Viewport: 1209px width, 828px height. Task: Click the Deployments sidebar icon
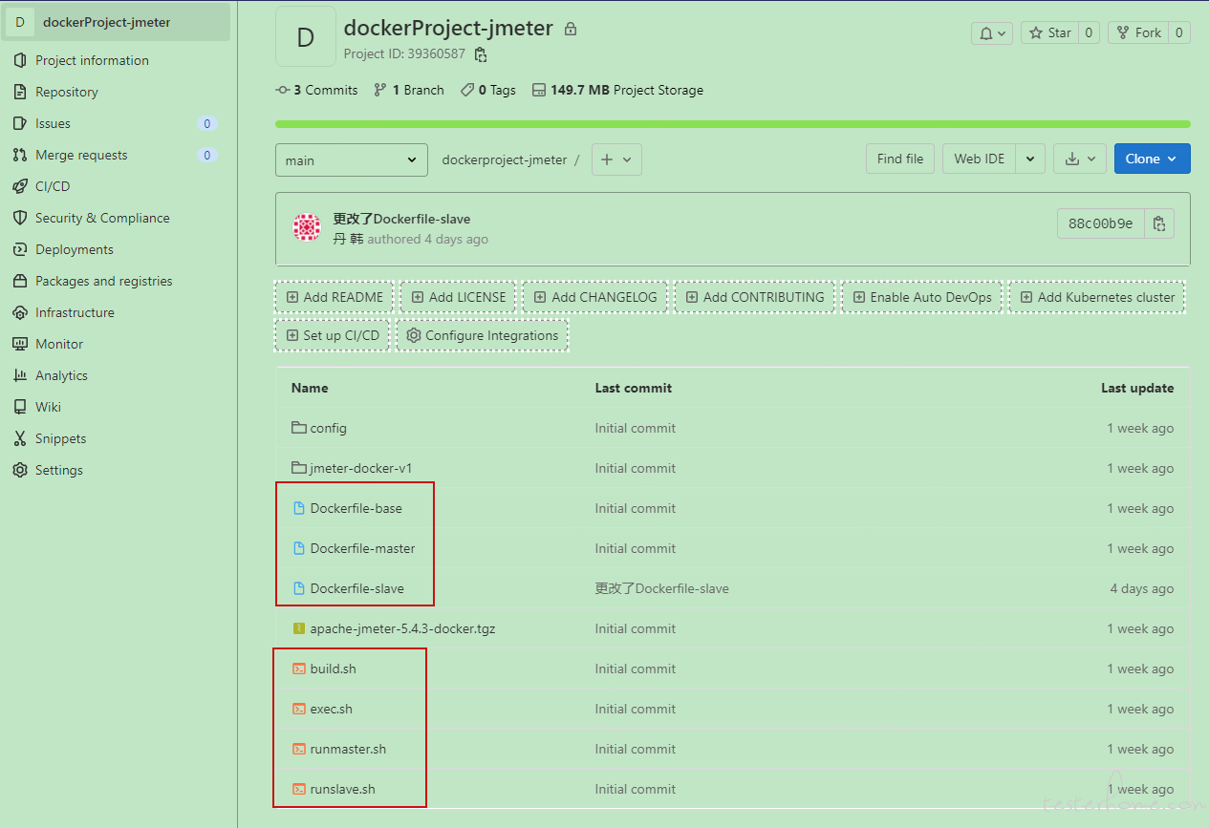[x=19, y=249]
